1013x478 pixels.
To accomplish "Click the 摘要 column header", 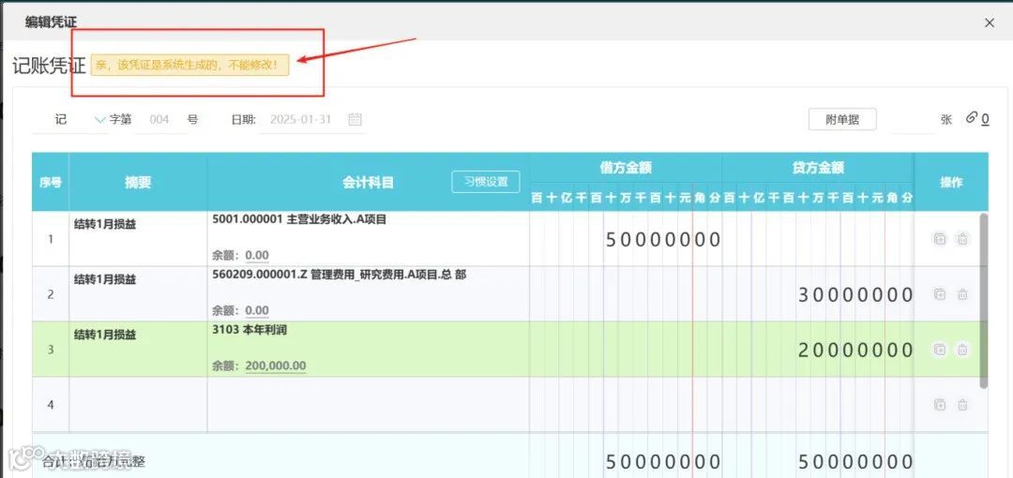I will (138, 183).
